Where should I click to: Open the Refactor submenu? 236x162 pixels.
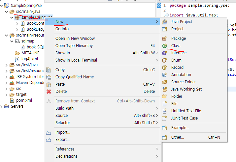tap(102, 123)
